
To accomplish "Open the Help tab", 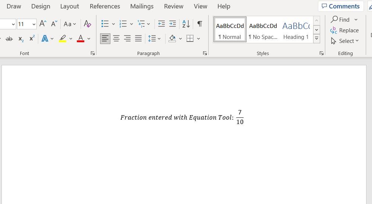I will (x=224, y=6).
